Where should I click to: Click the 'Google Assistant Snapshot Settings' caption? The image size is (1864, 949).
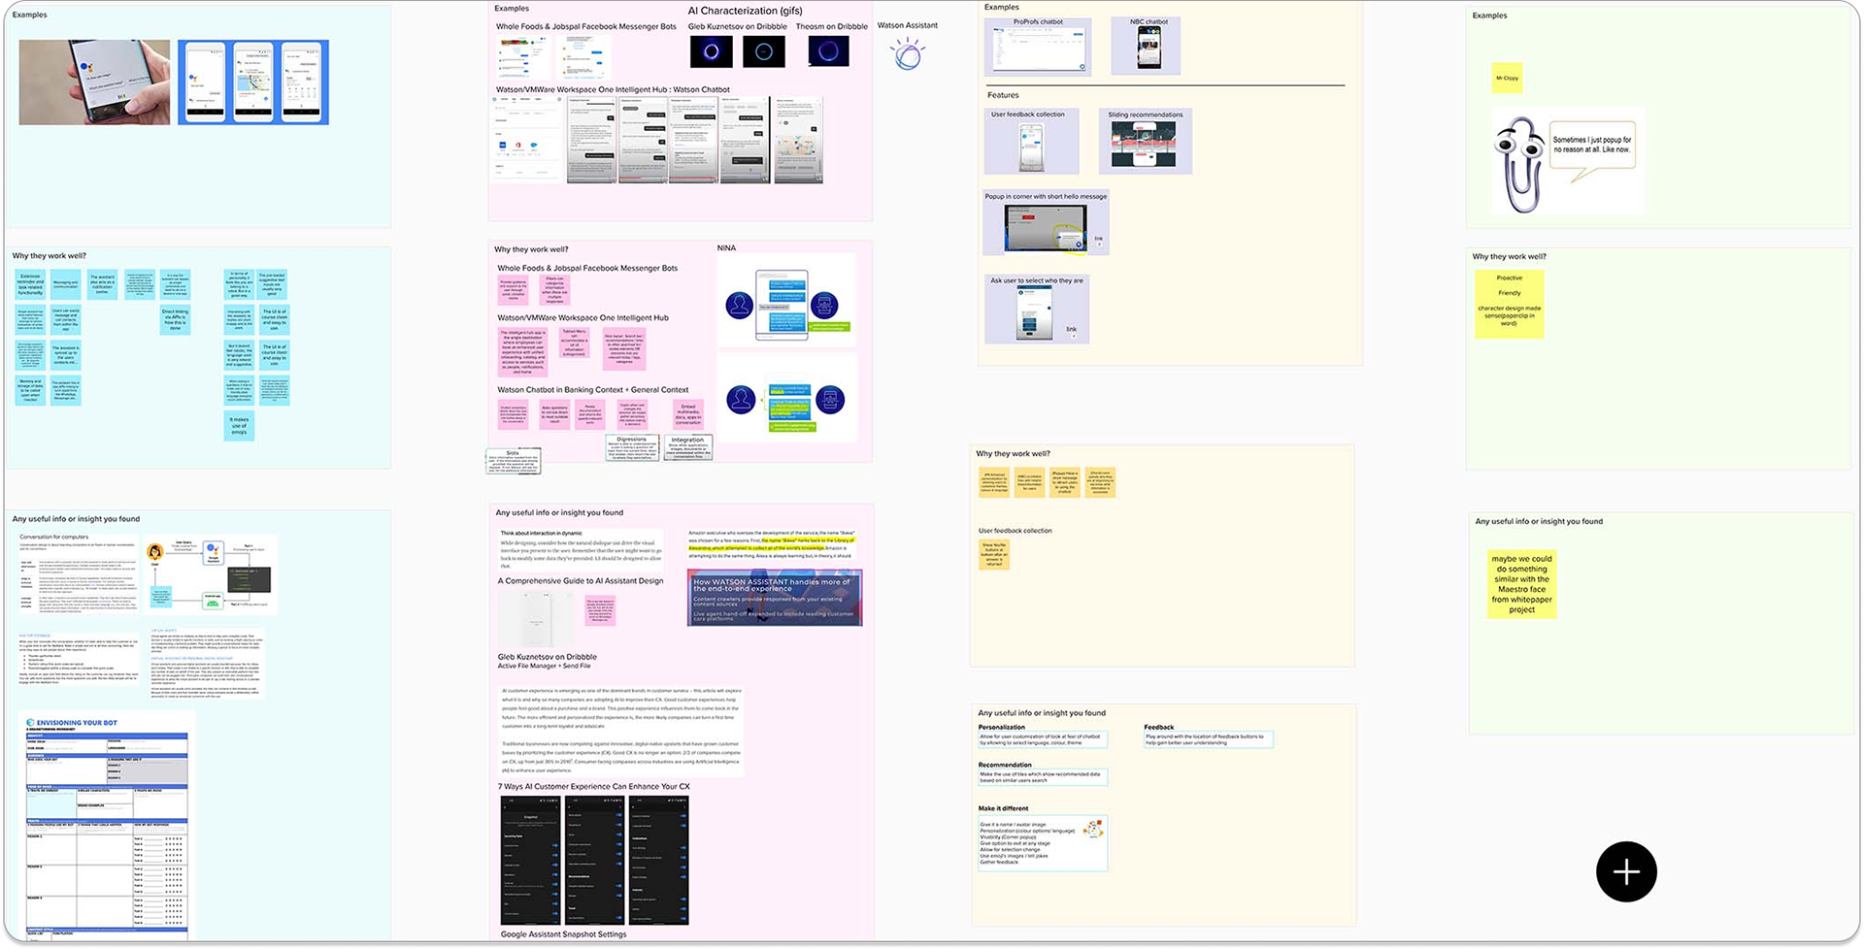pos(563,934)
